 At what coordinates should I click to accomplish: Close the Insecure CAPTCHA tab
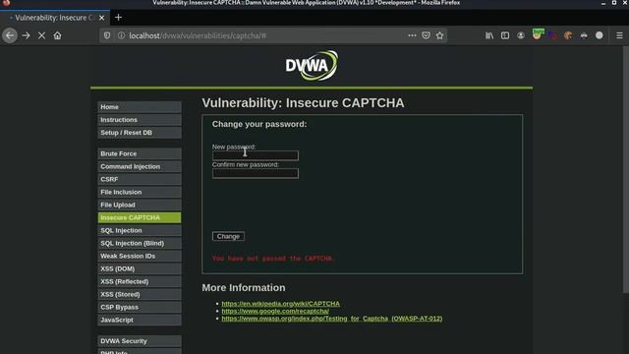tap(101, 18)
